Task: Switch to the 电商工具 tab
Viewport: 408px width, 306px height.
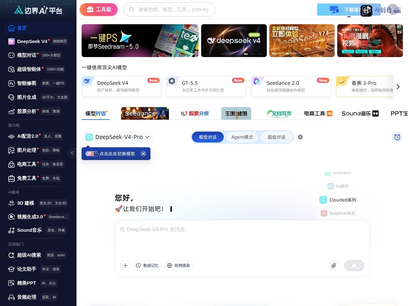Action: [318, 113]
